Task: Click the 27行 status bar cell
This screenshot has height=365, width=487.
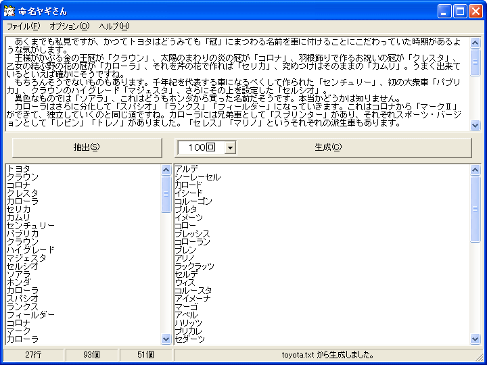Action: tap(33, 355)
